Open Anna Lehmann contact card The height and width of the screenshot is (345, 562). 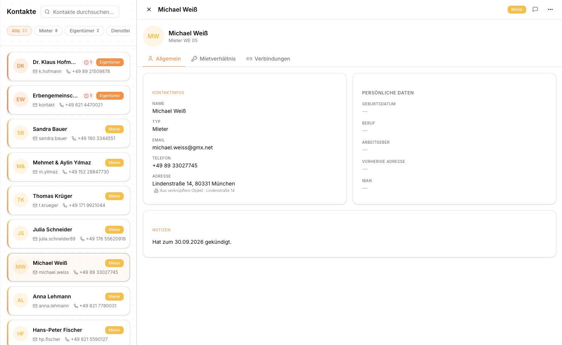coord(69,301)
